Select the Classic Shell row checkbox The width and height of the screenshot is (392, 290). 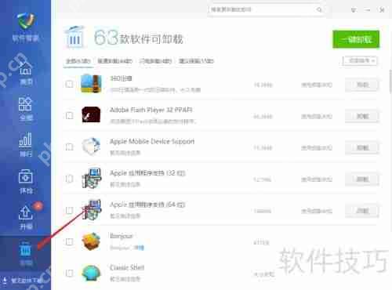coord(69,274)
